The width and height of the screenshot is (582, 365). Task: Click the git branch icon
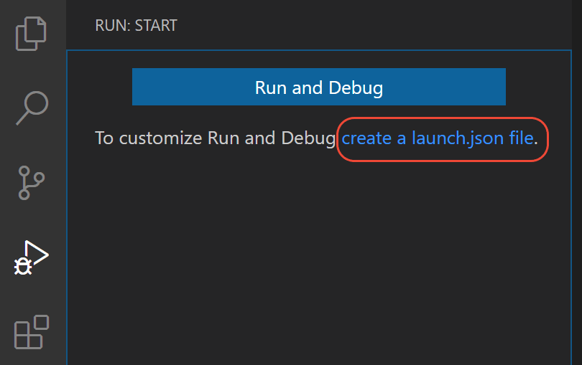click(32, 182)
